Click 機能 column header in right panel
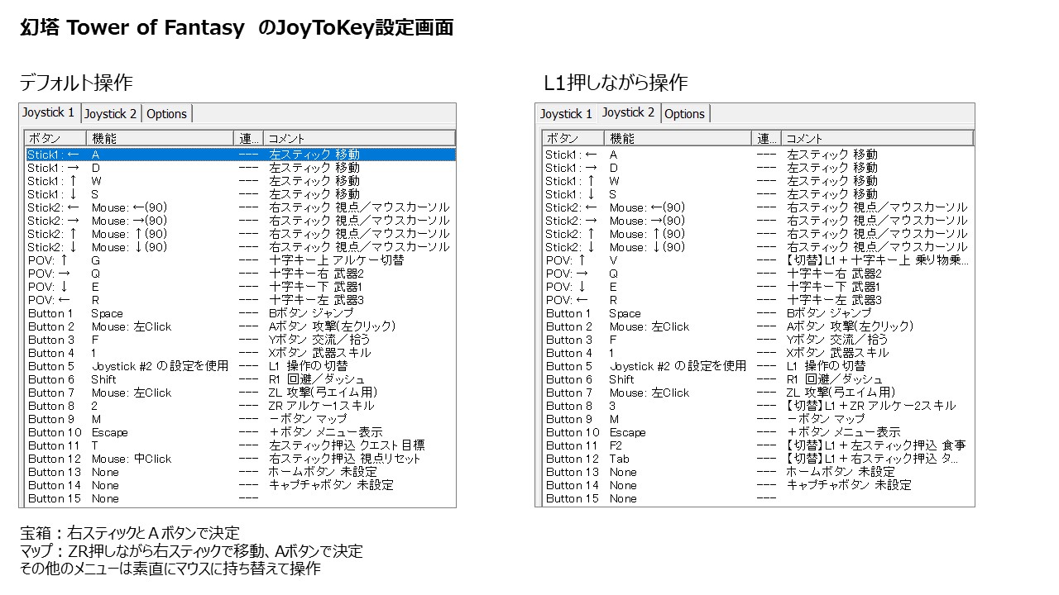This screenshot has width=1059, height=595. [x=678, y=139]
